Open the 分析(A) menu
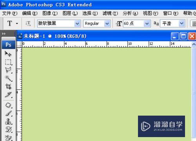This screenshot has height=141, width=196. (130, 13)
